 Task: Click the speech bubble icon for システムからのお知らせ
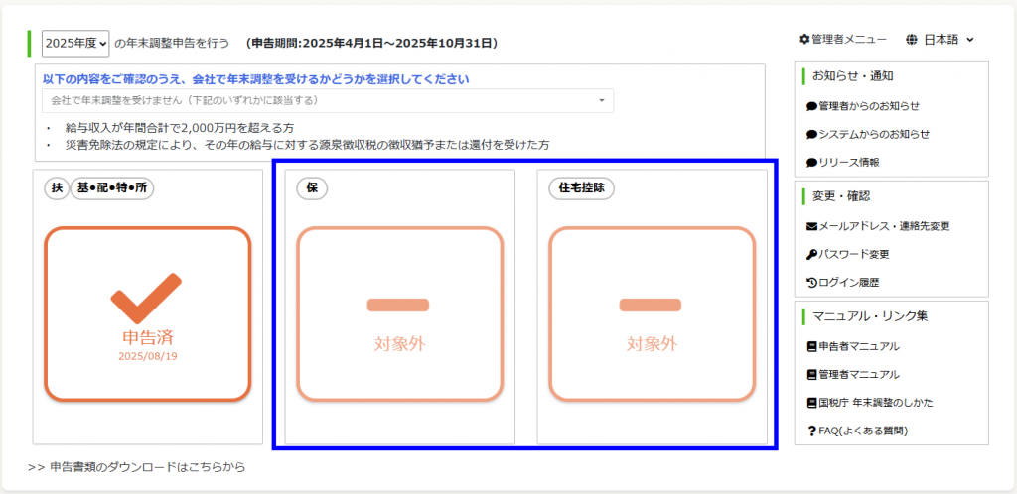coord(811,135)
